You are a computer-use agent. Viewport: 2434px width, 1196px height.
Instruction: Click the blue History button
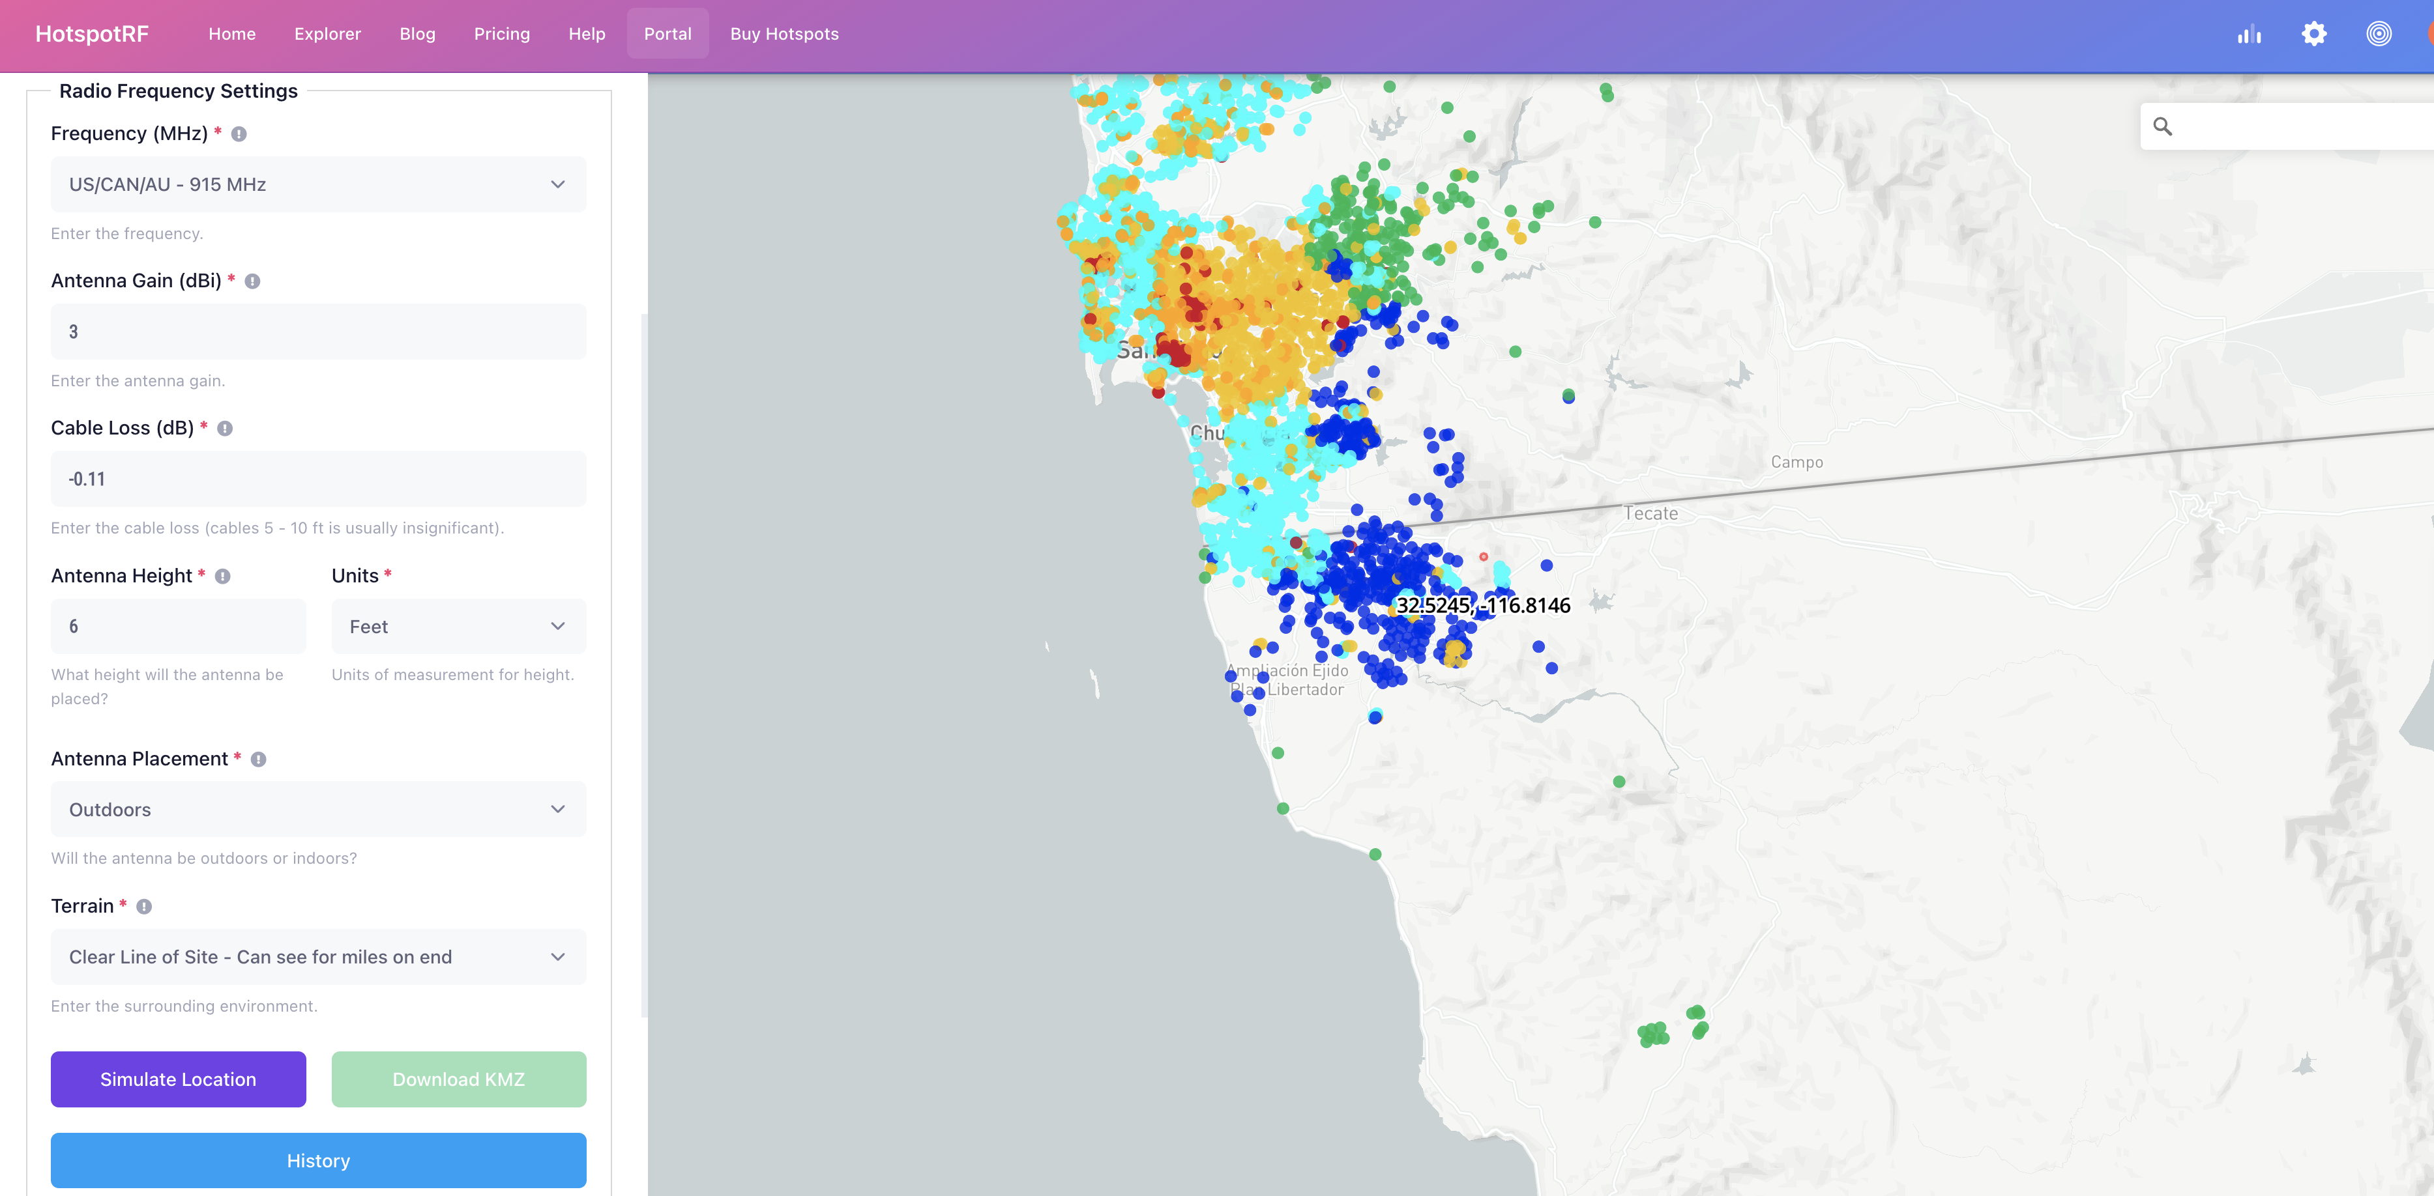tap(317, 1161)
